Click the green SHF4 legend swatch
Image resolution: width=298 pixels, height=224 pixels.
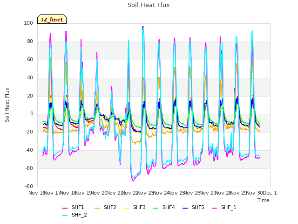156,208
